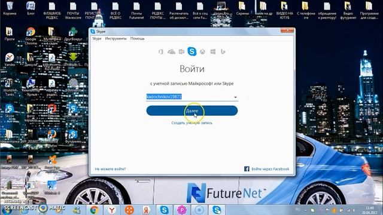383x215 pixels.
Task: Click the red Я Yandex taskbar icon
Action: [147, 210]
